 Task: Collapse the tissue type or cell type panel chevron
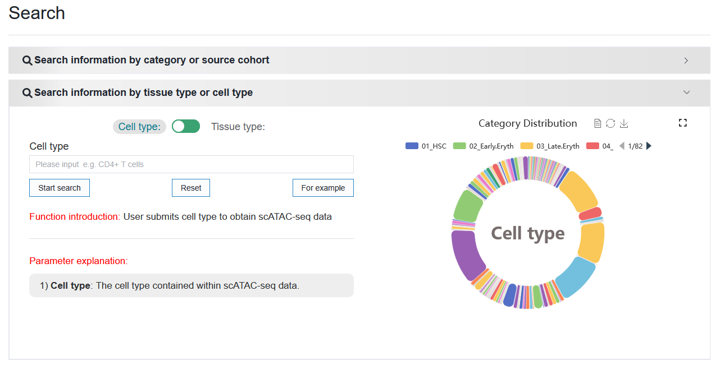coord(686,93)
